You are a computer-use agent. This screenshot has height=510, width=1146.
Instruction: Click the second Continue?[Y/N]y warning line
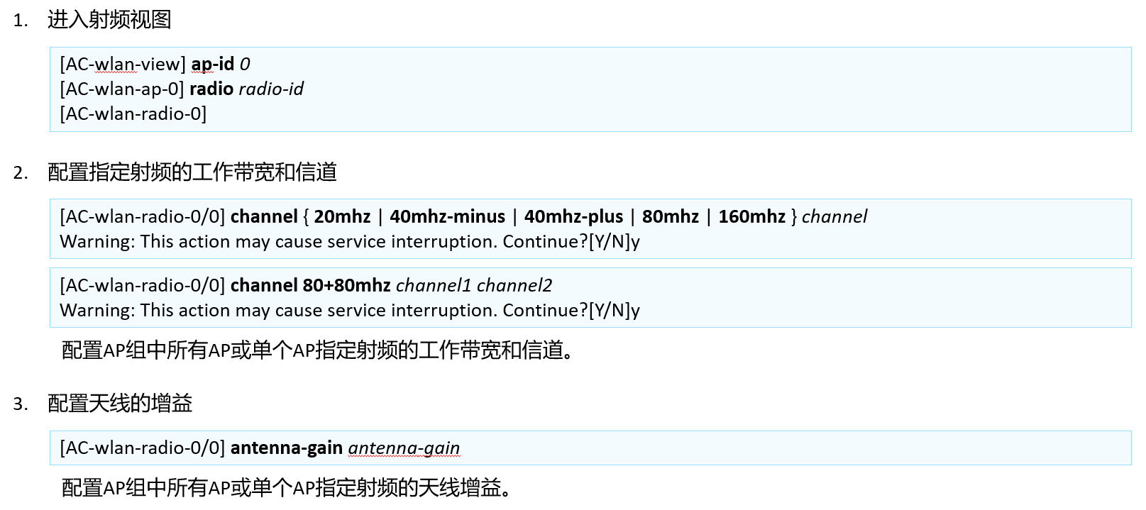[350, 311]
